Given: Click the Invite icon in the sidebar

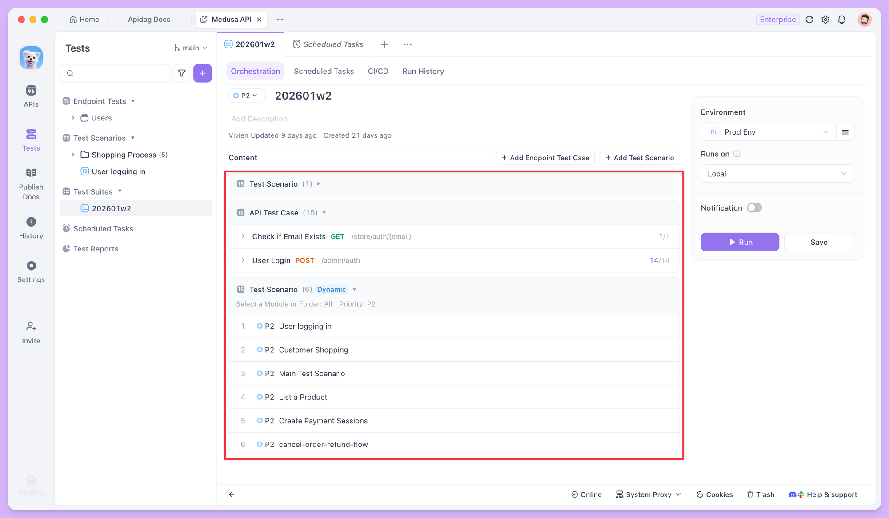Looking at the screenshot, I should tap(31, 331).
